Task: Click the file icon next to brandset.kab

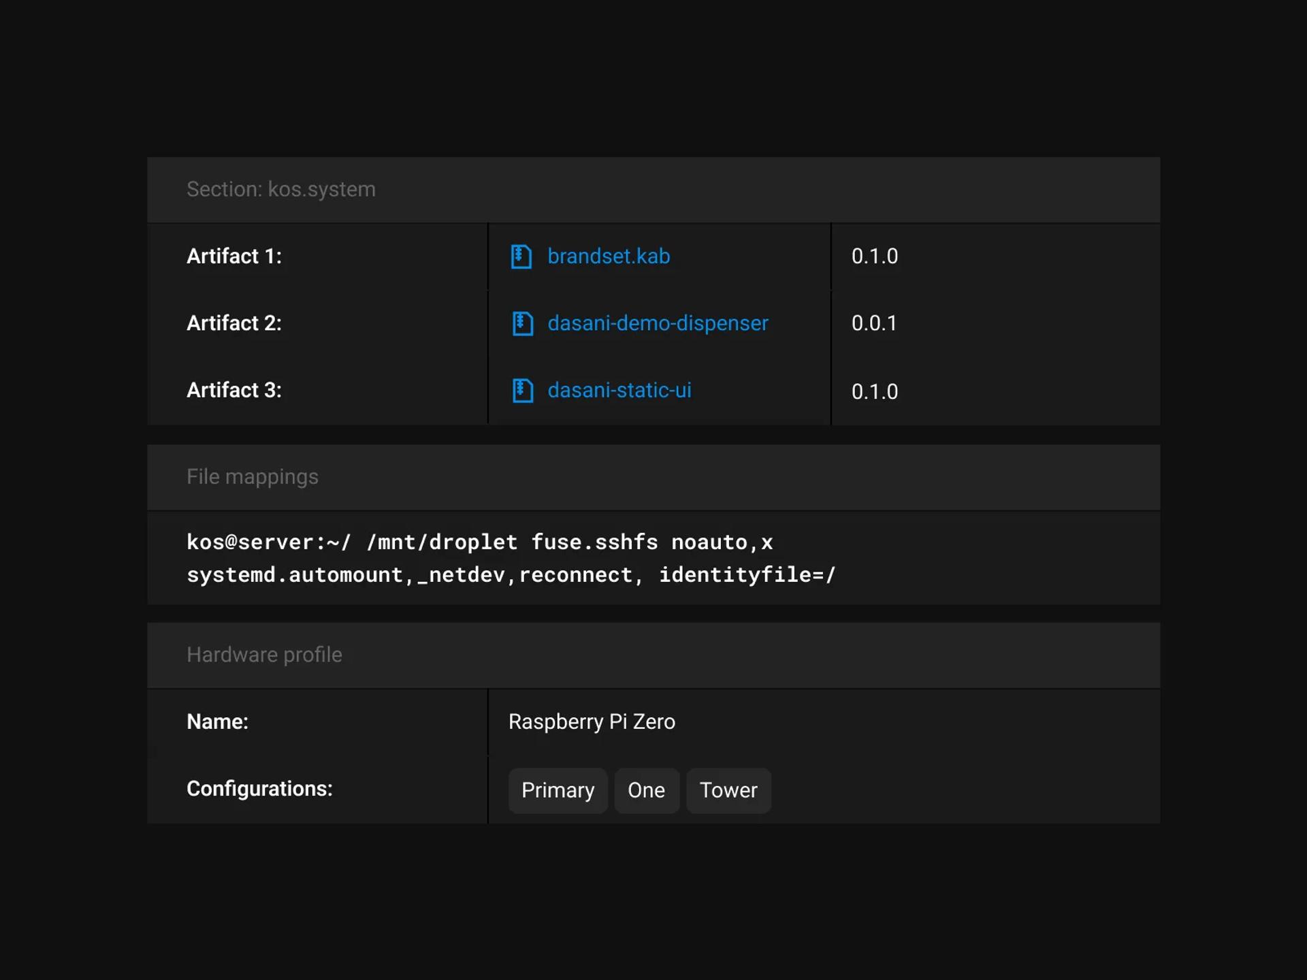Action: click(x=521, y=257)
